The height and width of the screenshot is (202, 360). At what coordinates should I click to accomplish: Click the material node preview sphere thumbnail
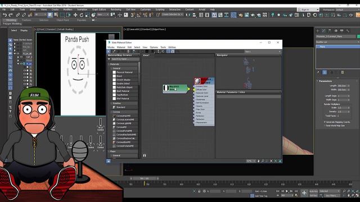[x=197, y=81]
